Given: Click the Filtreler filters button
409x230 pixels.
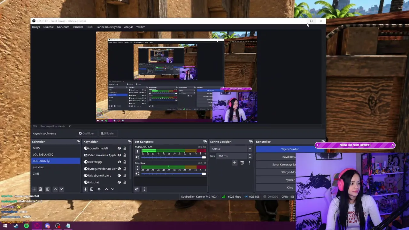Looking at the screenshot, I should (108, 133).
